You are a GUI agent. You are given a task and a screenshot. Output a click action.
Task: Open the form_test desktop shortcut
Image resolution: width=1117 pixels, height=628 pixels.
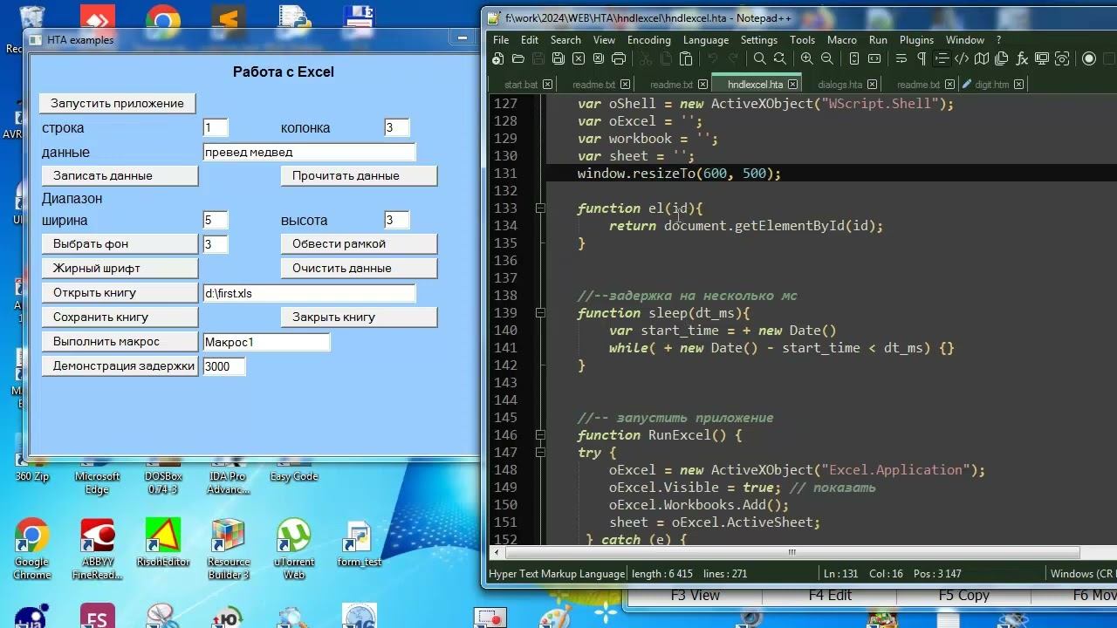tap(360, 544)
